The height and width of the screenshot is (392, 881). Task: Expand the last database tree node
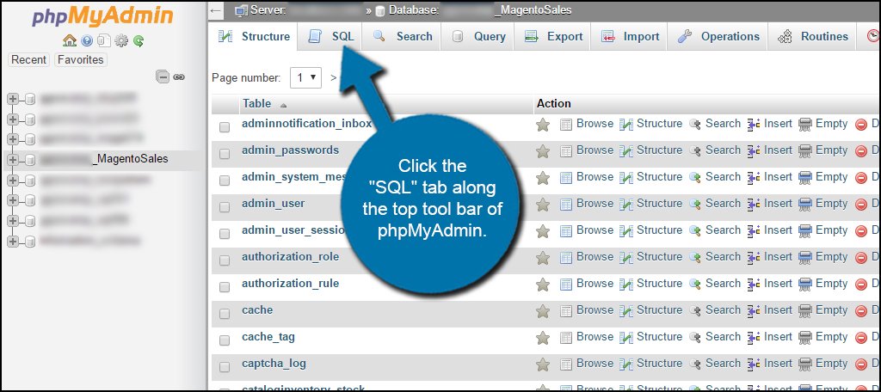(13, 242)
